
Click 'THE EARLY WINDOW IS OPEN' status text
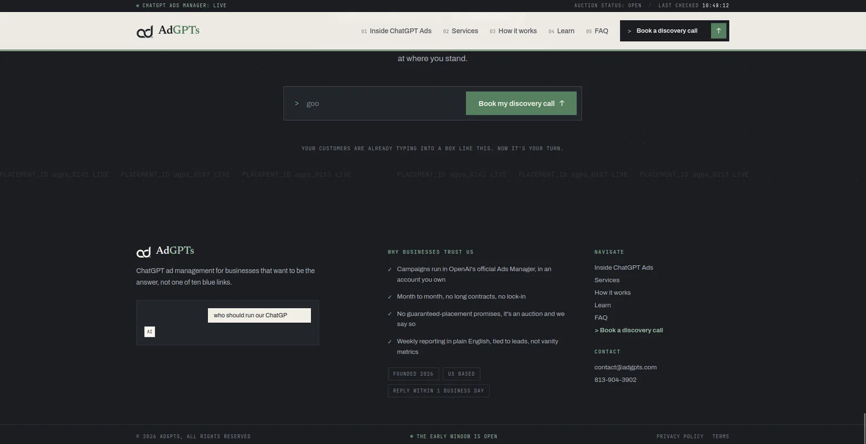pos(454,436)
